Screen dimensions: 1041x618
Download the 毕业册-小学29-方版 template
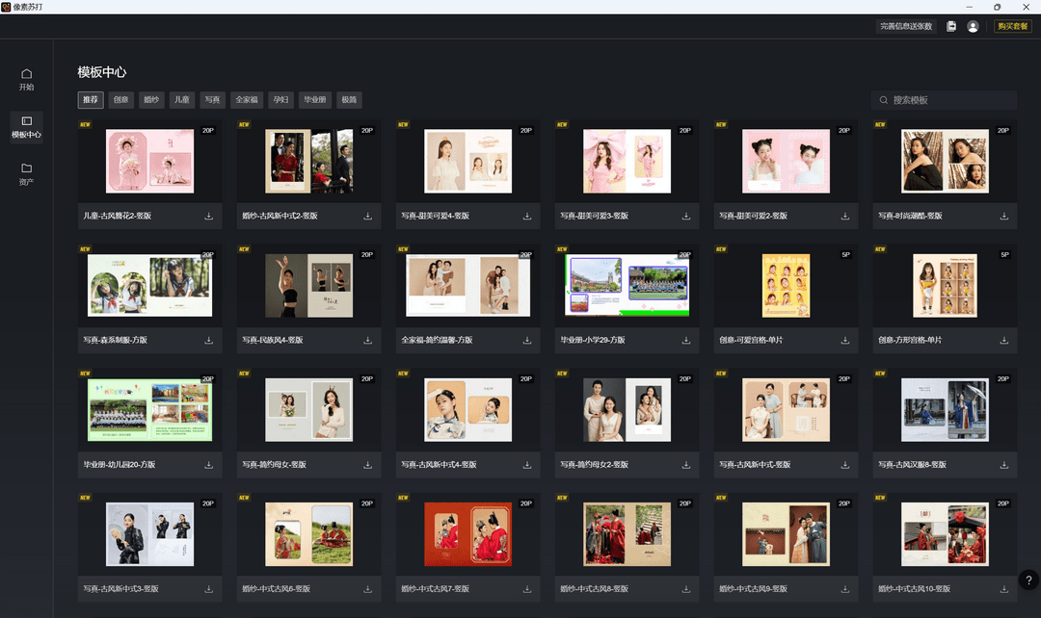[685, 340]
